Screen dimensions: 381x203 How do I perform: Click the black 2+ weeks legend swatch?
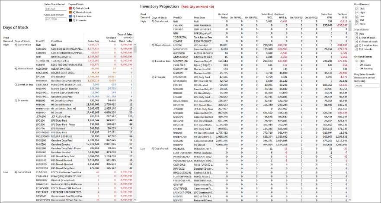(70, 20)
